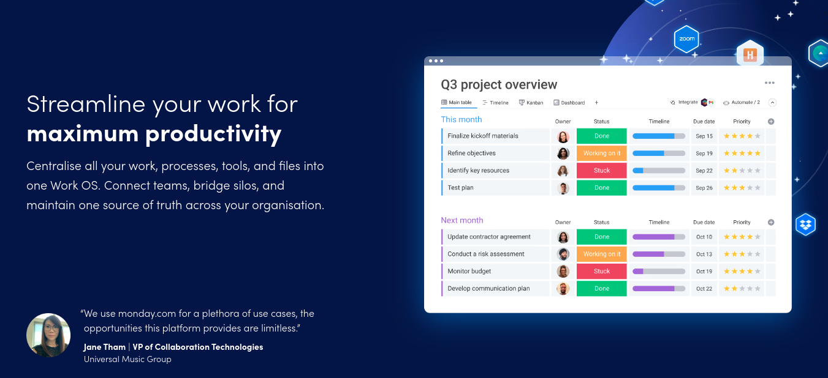
Task: Open owner avatar for Monitor budget
Action: tap(563, 272)
